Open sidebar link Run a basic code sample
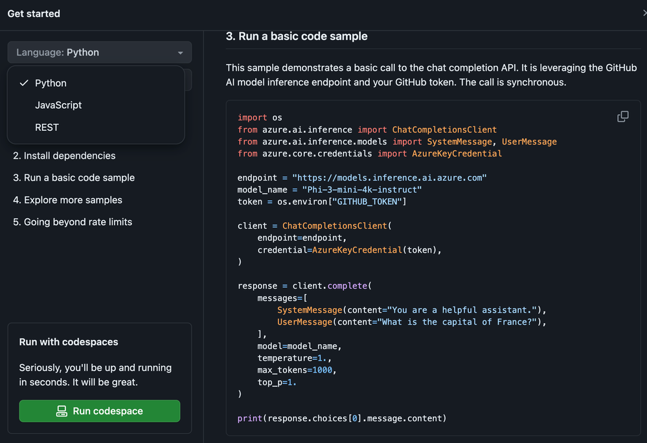647x443 pixels. (74, 177)
